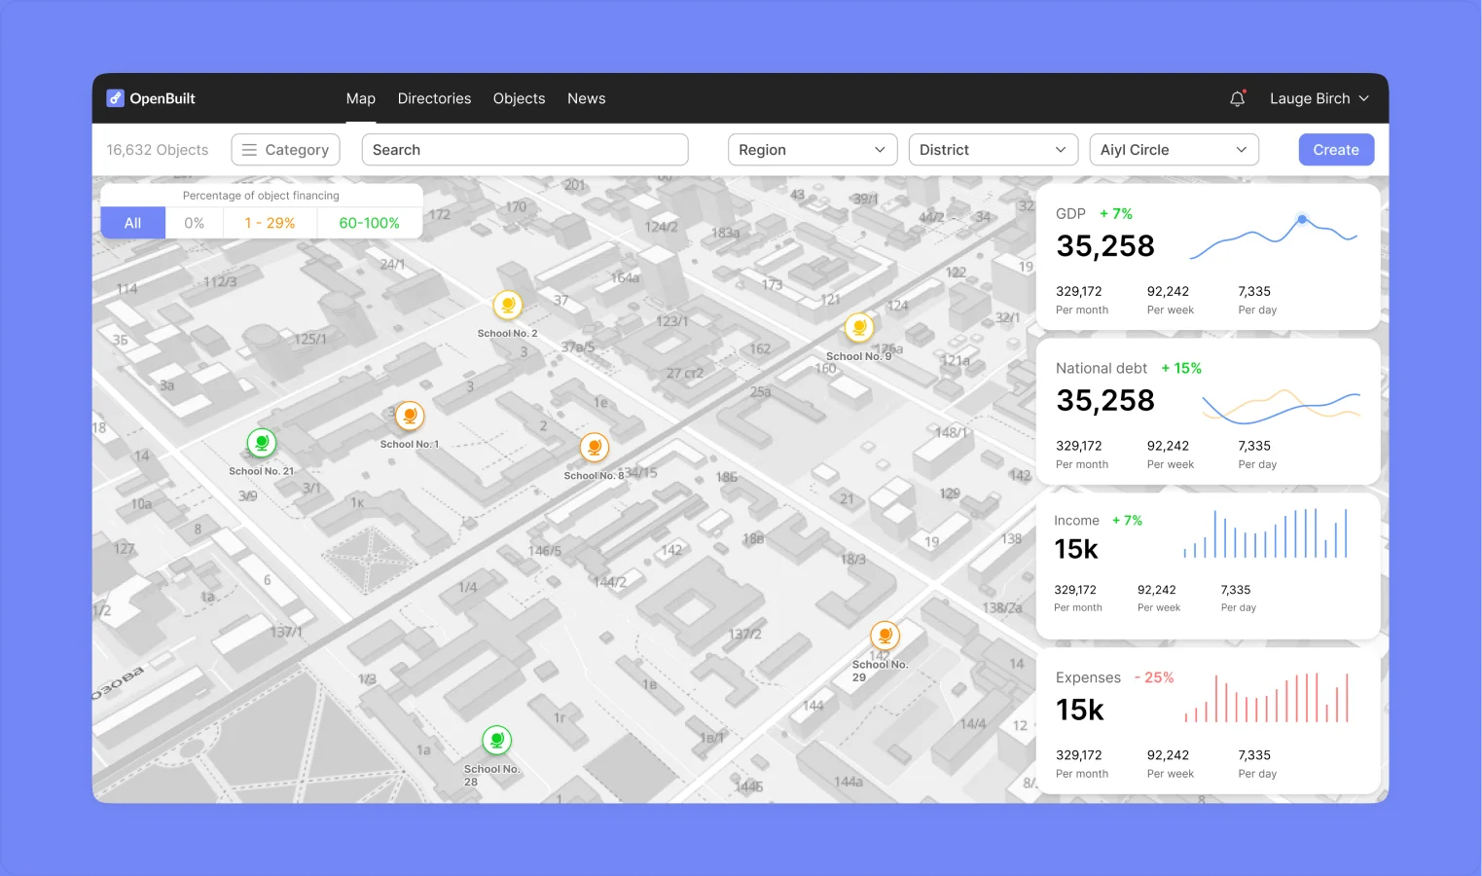Open the District dropdown
This screenshot has height=876, width=1482.
tap(994, 150)
